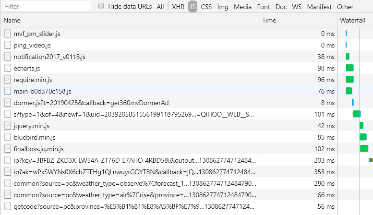The height and width of the screenshot is (215, 373).
Task: Click file icon of mvf_pm_slider.js
Action: point(8,34)
